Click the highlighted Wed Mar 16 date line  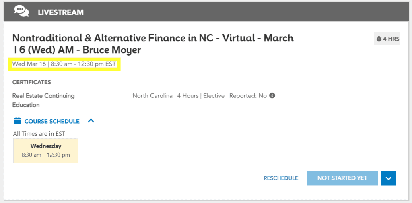pos(64,64)
